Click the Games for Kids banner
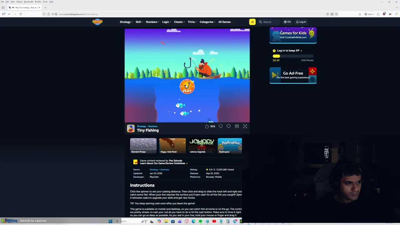 (293, 35)
